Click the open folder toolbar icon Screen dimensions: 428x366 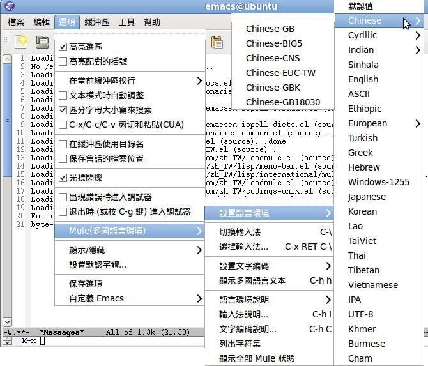click(42, 42)
